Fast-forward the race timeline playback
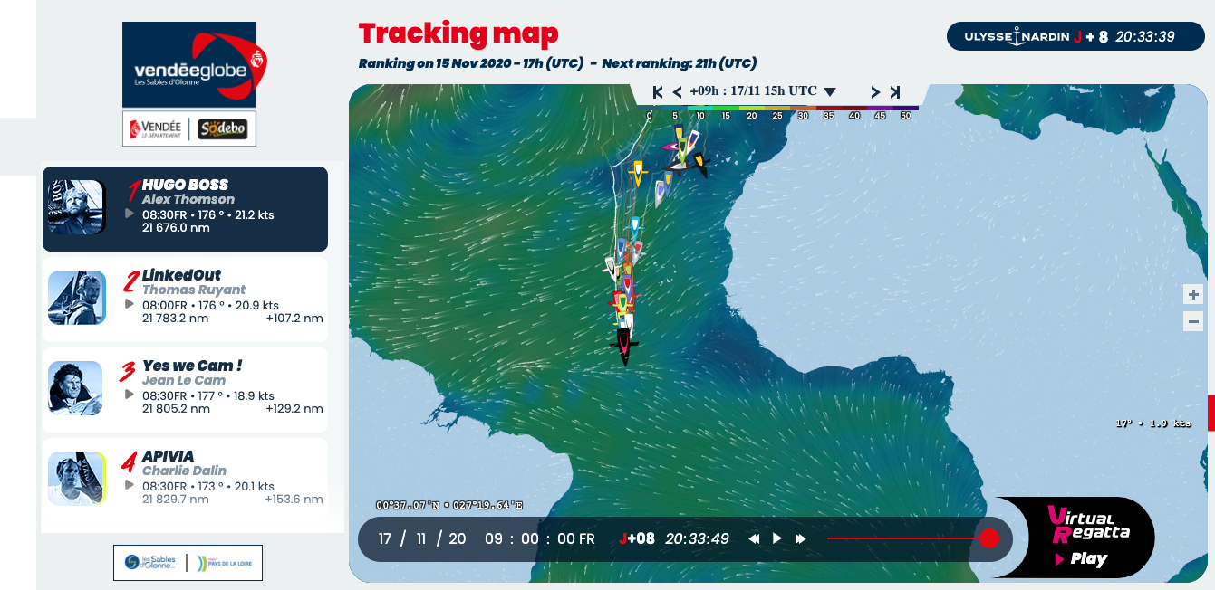This screenshot has height=590, width=1215. (800, 539)
